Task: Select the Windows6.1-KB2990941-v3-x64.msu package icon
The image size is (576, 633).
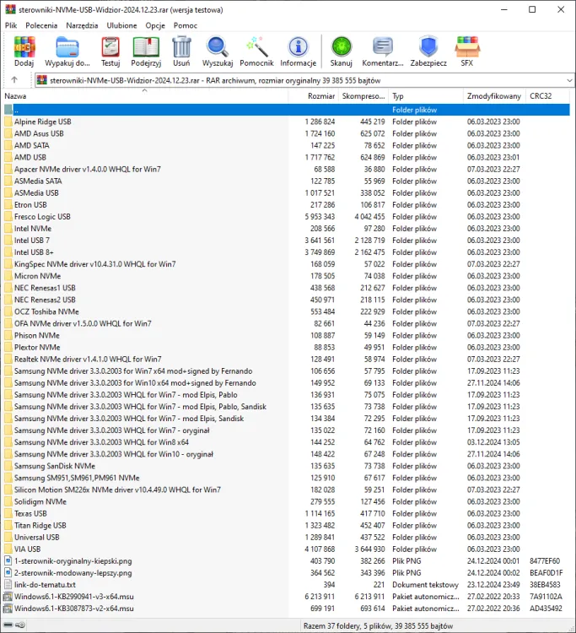Action: tap(8, 596)
